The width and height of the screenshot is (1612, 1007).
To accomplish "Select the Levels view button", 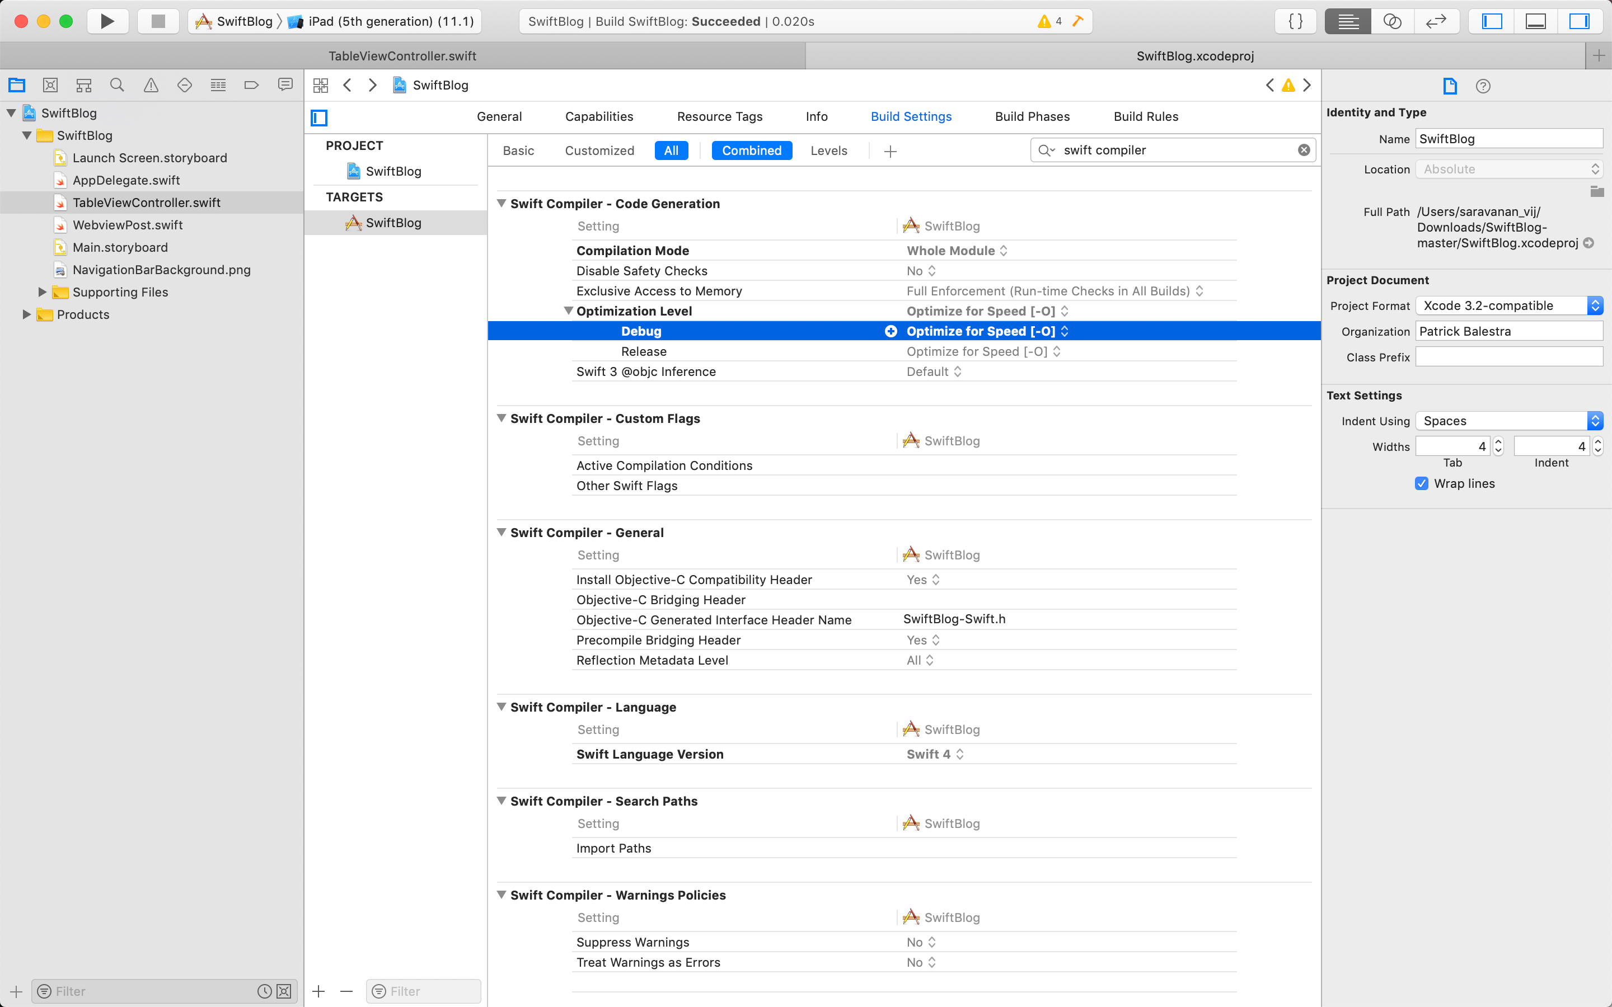I will (828, 150).
